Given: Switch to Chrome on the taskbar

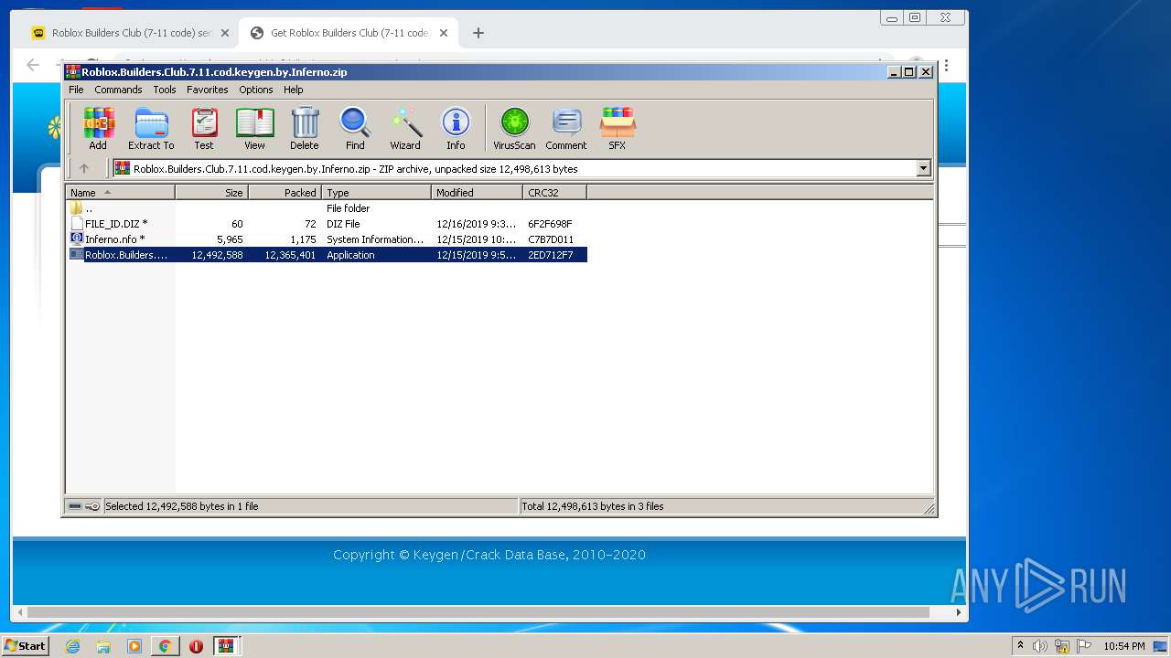Looking at the screenshot, I should point(165,646).
